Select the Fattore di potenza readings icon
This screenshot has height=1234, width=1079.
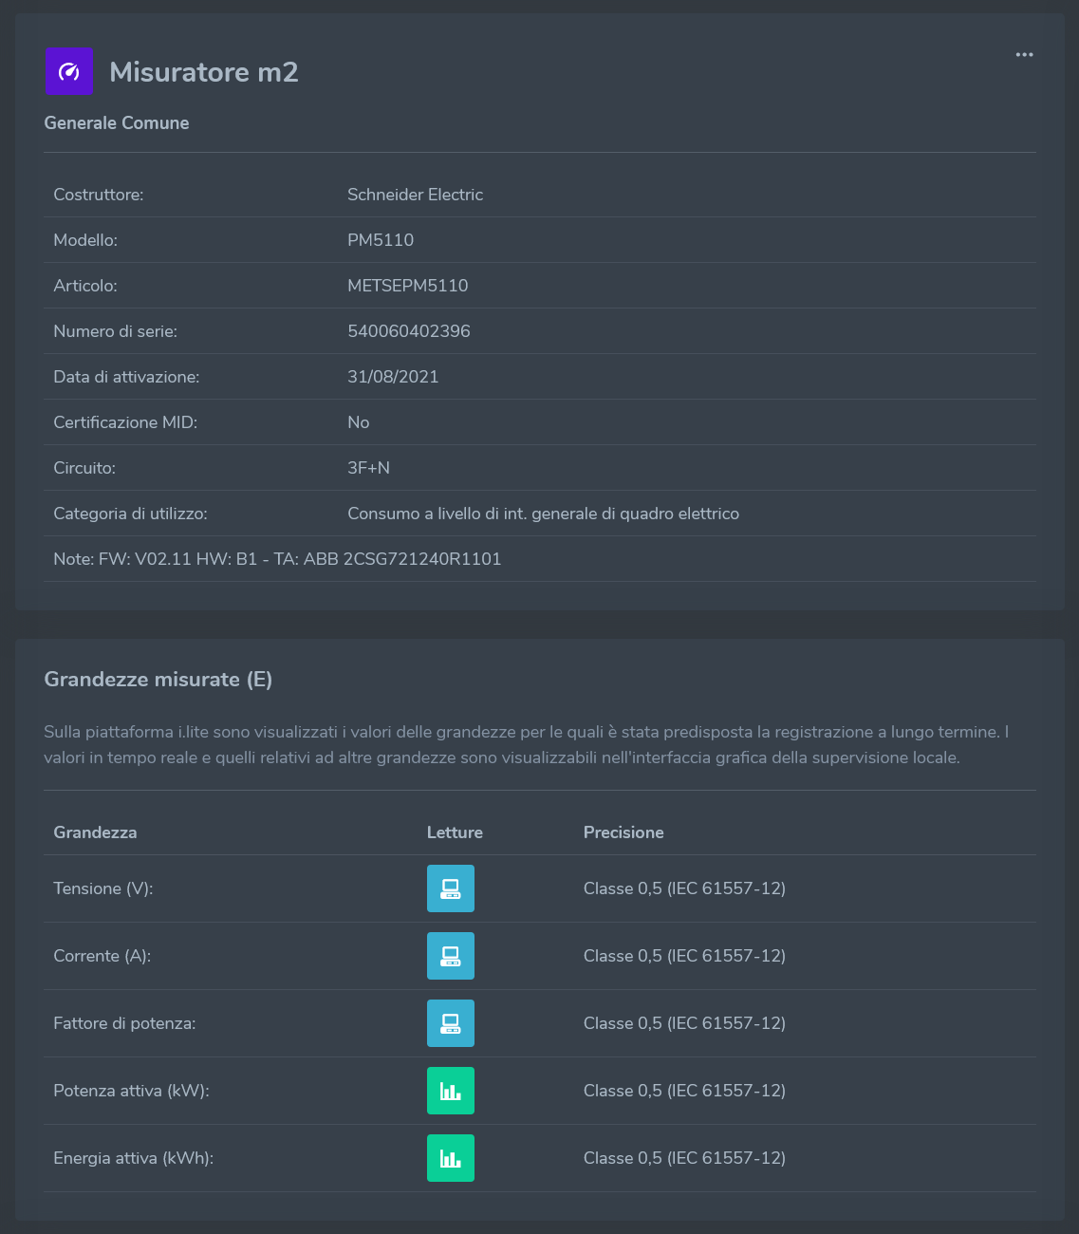[450, 1023]
